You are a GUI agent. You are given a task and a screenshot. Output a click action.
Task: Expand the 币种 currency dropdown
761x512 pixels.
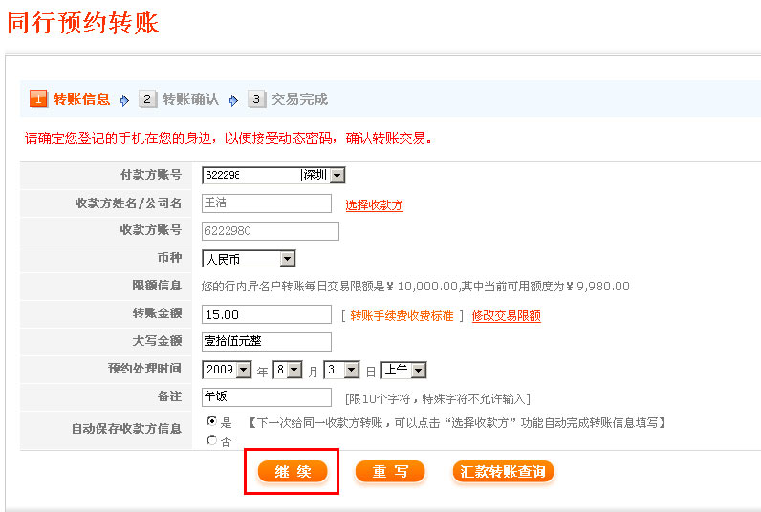tap(287, 259)
